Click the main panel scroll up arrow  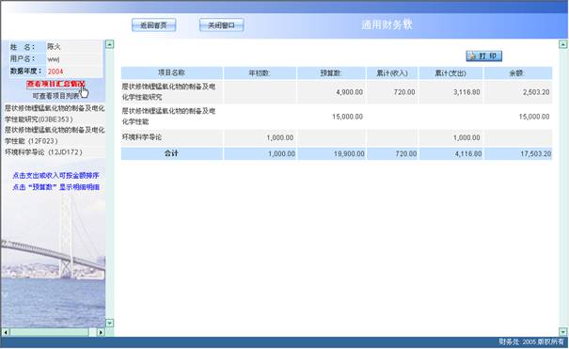point(562,44)
